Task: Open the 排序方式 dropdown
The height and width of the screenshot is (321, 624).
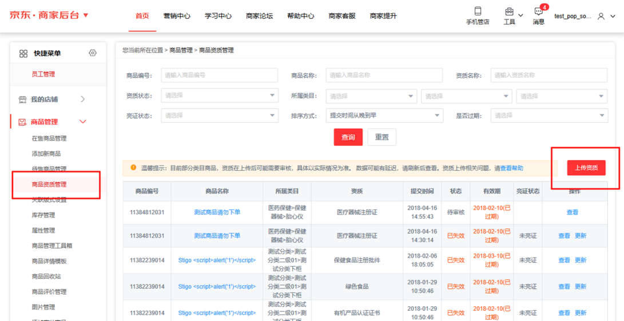Action: [x=384, y=115]
